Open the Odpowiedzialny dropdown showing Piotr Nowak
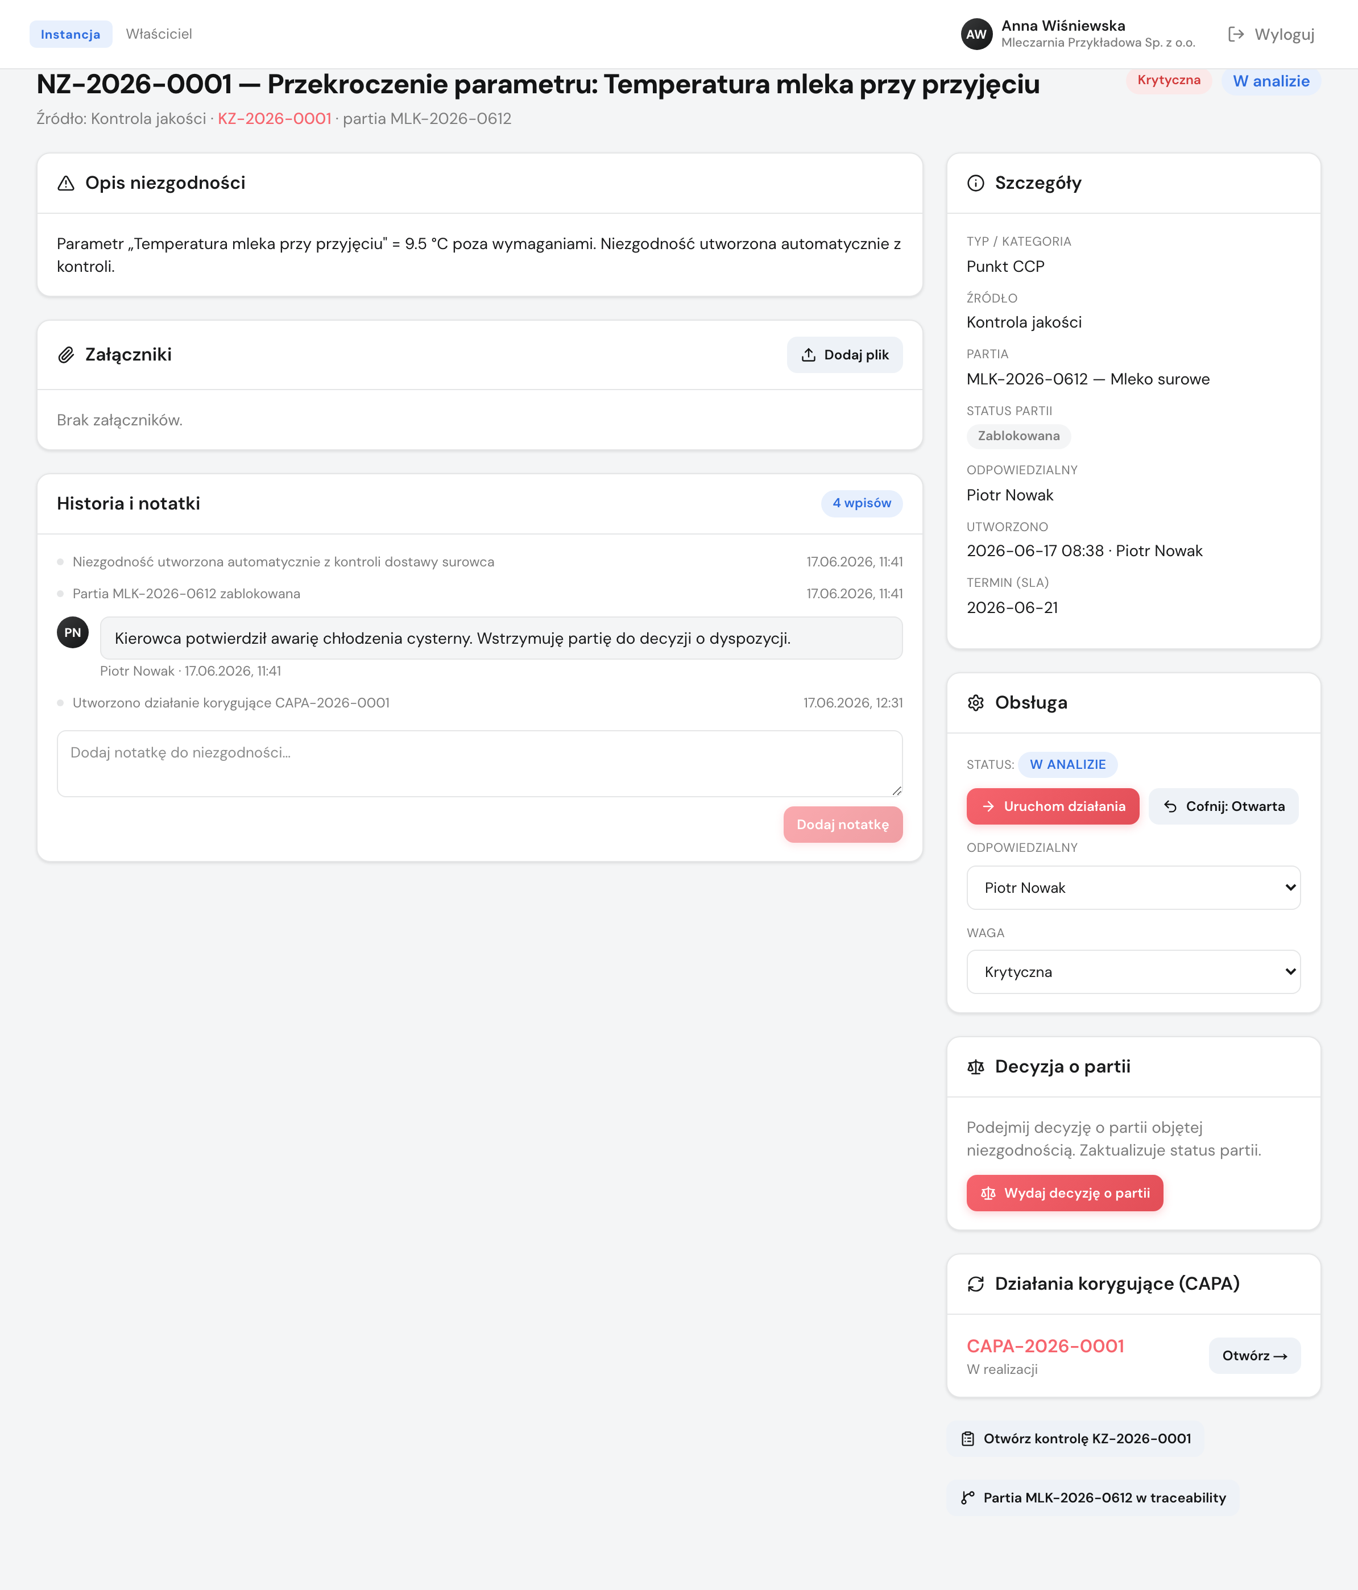 tap(1133, 888)
